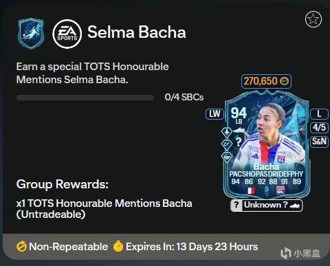Image resolution: width=330 pixels, height=266 pixels.
Task: Click the S&N body type badge
Action: (x=319, y=142)
